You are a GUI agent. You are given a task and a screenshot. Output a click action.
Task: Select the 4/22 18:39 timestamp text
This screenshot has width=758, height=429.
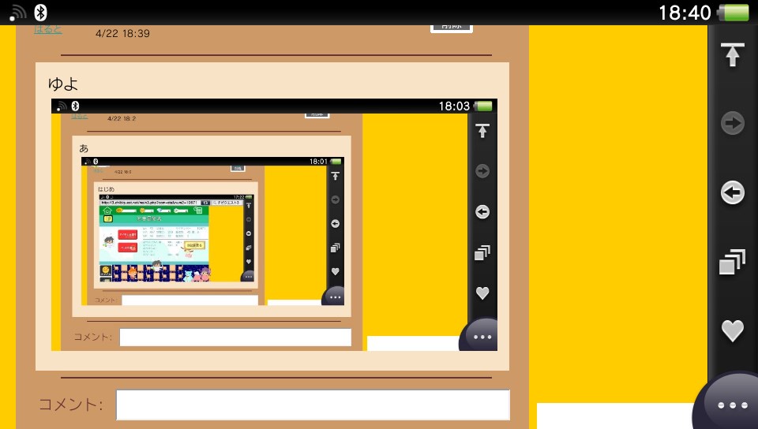point(123,33)
